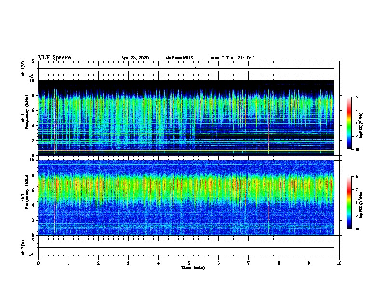The width and height of the screenshot is (382, 295).
Task: Click the time axis tick label "5"
Action: click(x=189, y=263)
